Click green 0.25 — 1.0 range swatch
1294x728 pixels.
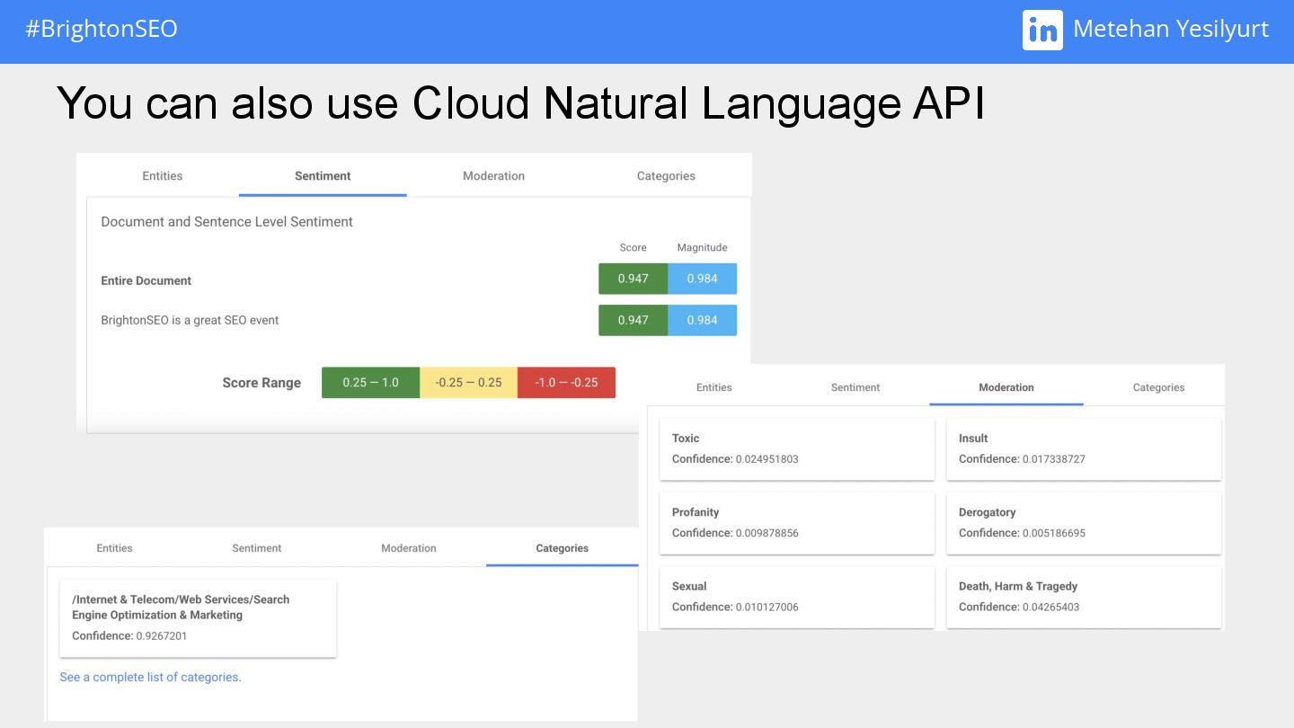tap(371, 382)
